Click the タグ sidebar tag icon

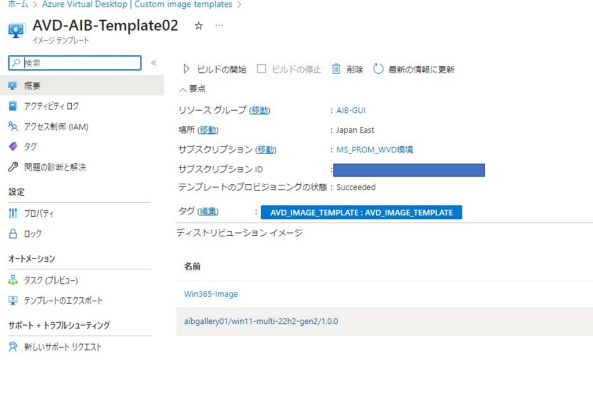click(x=13, y=147)
